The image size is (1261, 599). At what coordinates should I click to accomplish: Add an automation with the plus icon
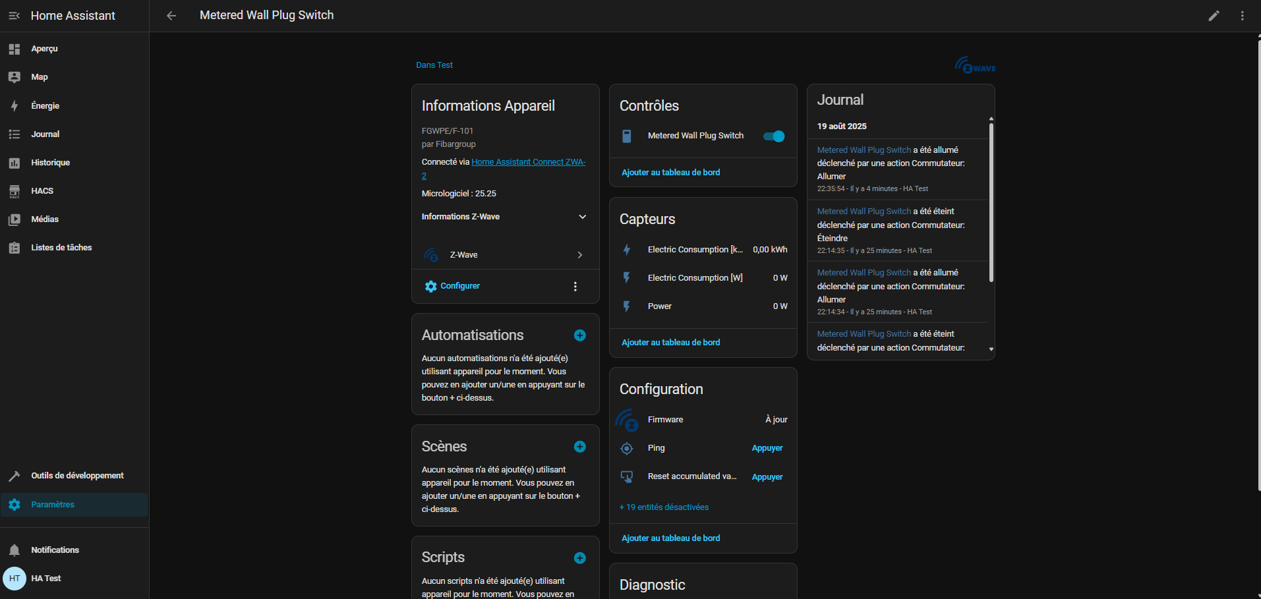click(x=579, y=335)
